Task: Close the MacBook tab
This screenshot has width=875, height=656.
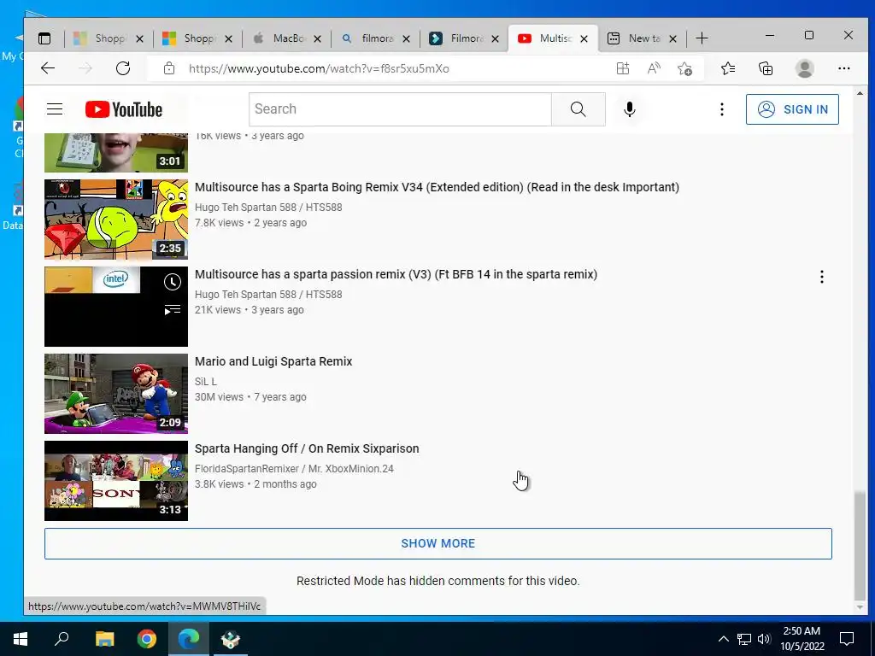Action: 317,38
